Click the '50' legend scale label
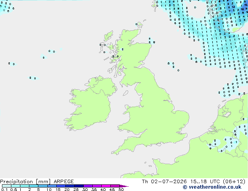This screenshot has height=191, width=248. click(121, 189)
